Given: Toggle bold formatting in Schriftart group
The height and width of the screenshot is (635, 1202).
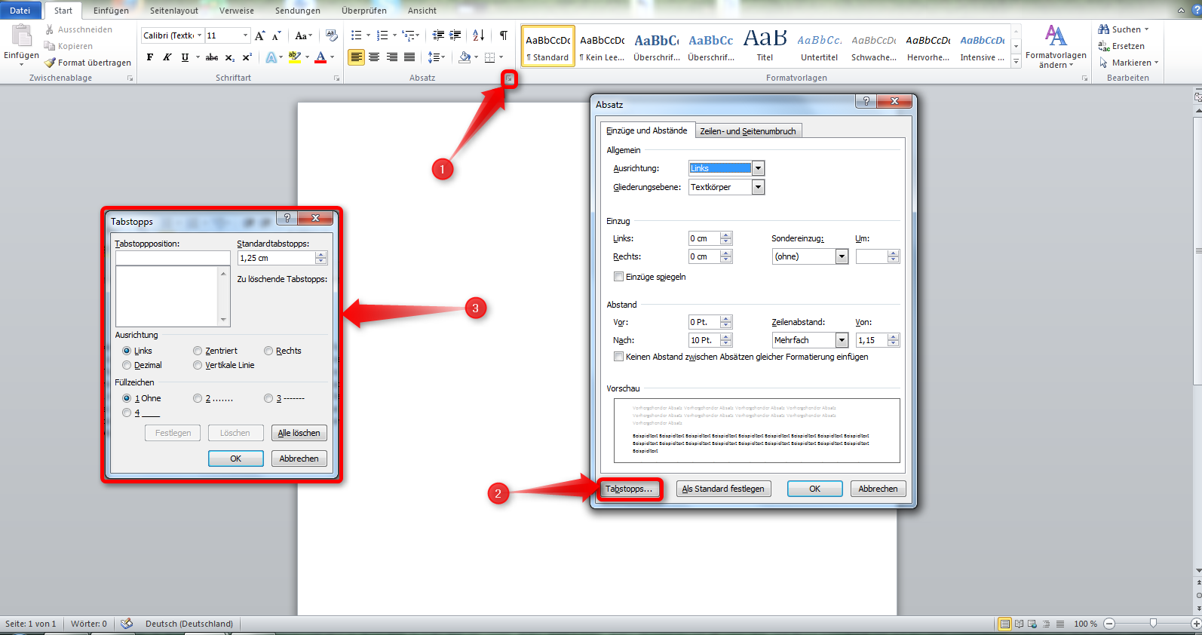Looking at the screenshot, I should tap(150, 57).
